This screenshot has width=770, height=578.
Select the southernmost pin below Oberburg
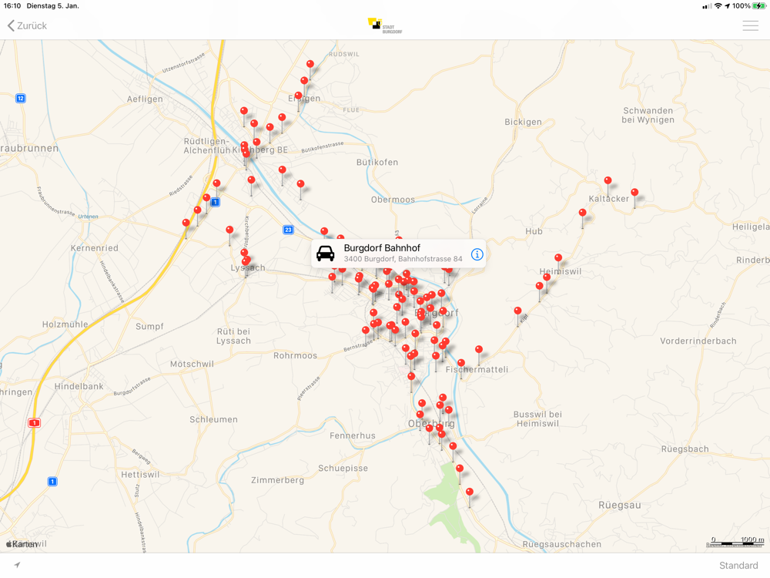point(470,492)
